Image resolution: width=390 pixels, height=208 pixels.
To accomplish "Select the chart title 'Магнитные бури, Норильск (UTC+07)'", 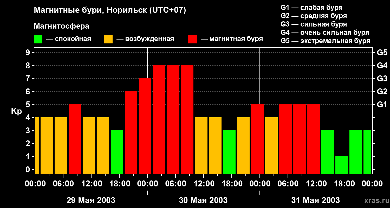I will point(110,10).
